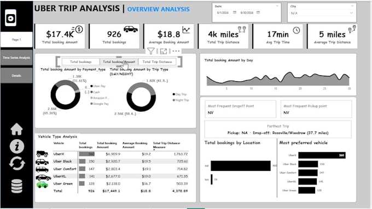Open the info icon in sidebar
This screenshot has height=209, width=372.
click(16, 146)
